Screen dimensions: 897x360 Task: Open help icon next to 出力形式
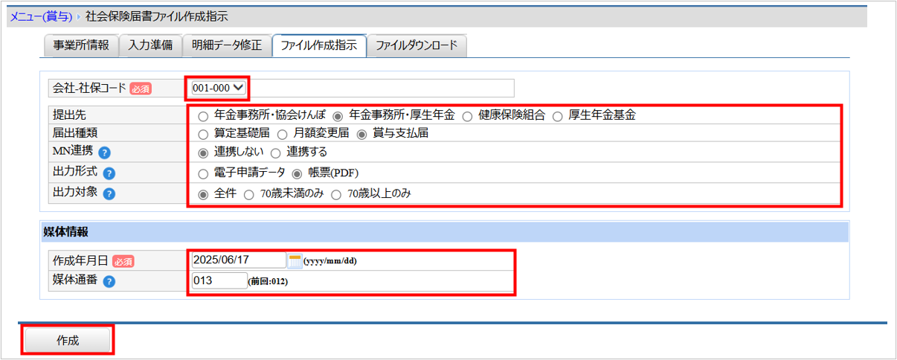coord(109,174)
